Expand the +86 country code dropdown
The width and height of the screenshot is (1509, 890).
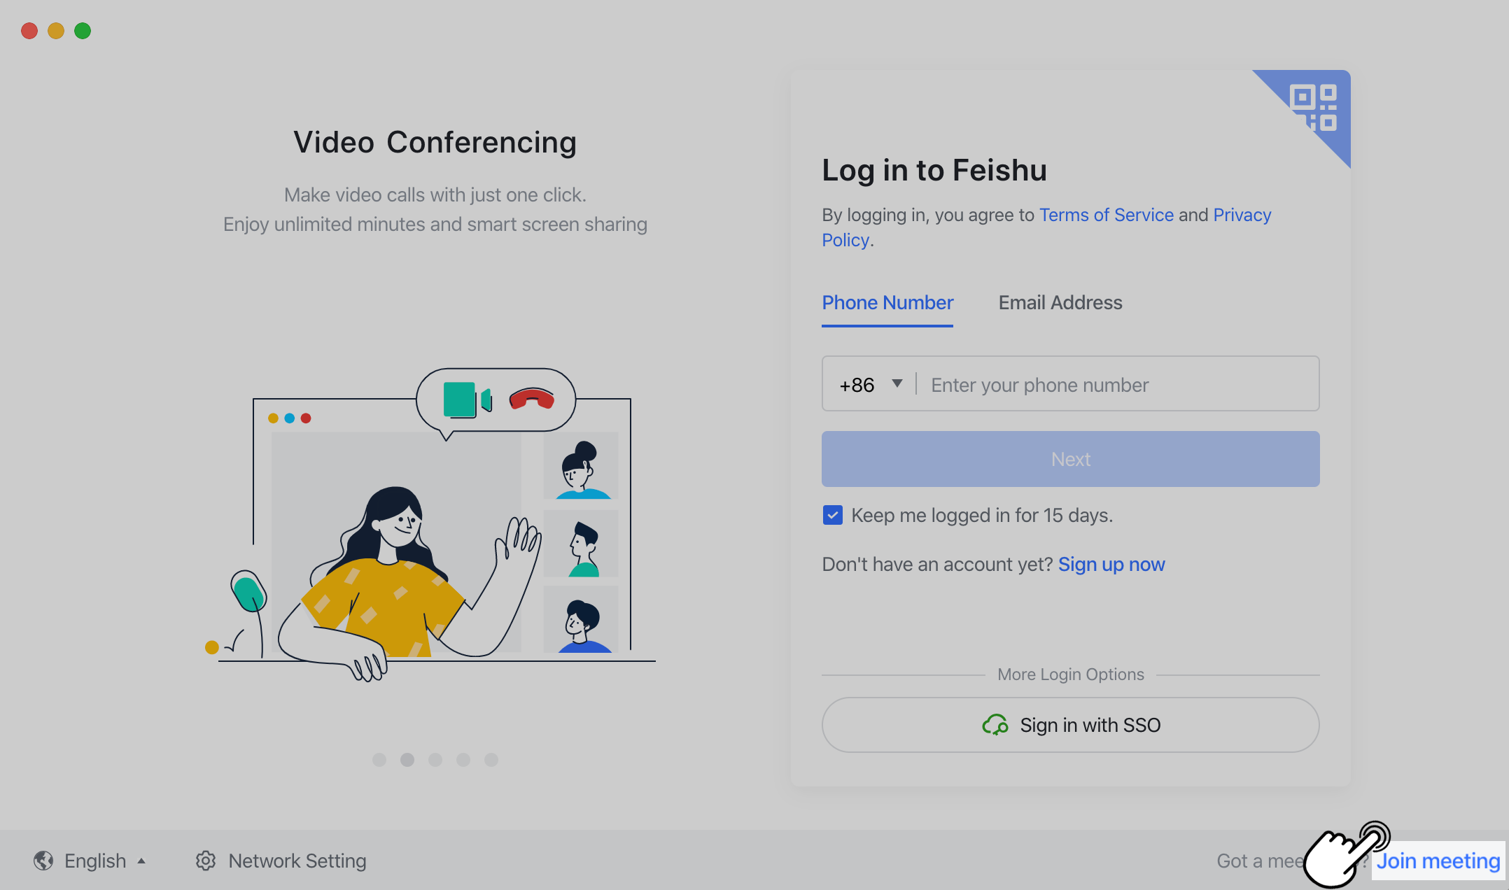pos(871,384)
